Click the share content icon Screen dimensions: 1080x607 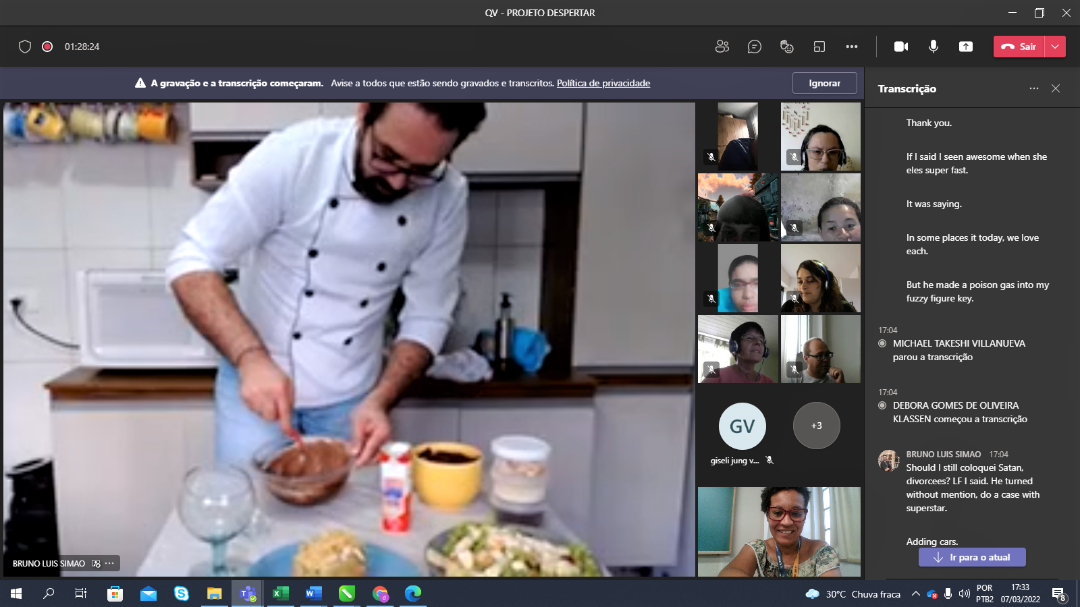(965, 47)
